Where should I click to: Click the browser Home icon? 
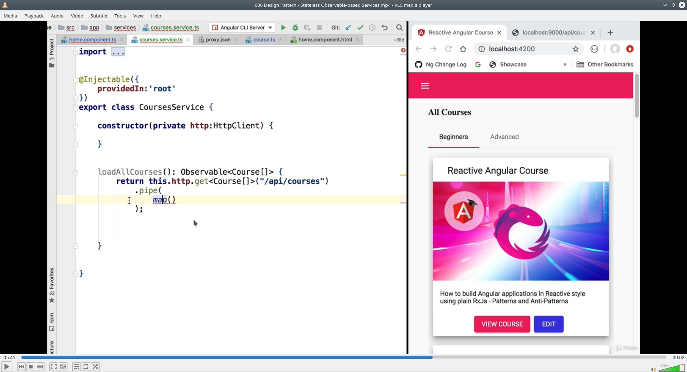tap(463, 49)
